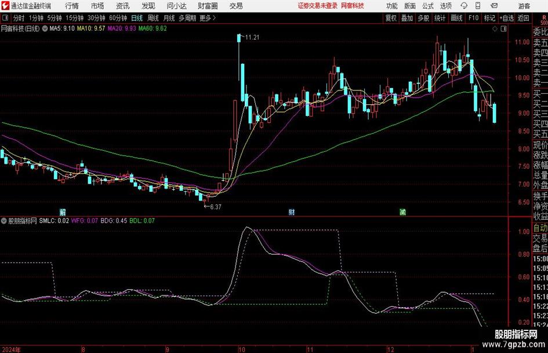Click the 多股 multi-stock button

point(423,18)
